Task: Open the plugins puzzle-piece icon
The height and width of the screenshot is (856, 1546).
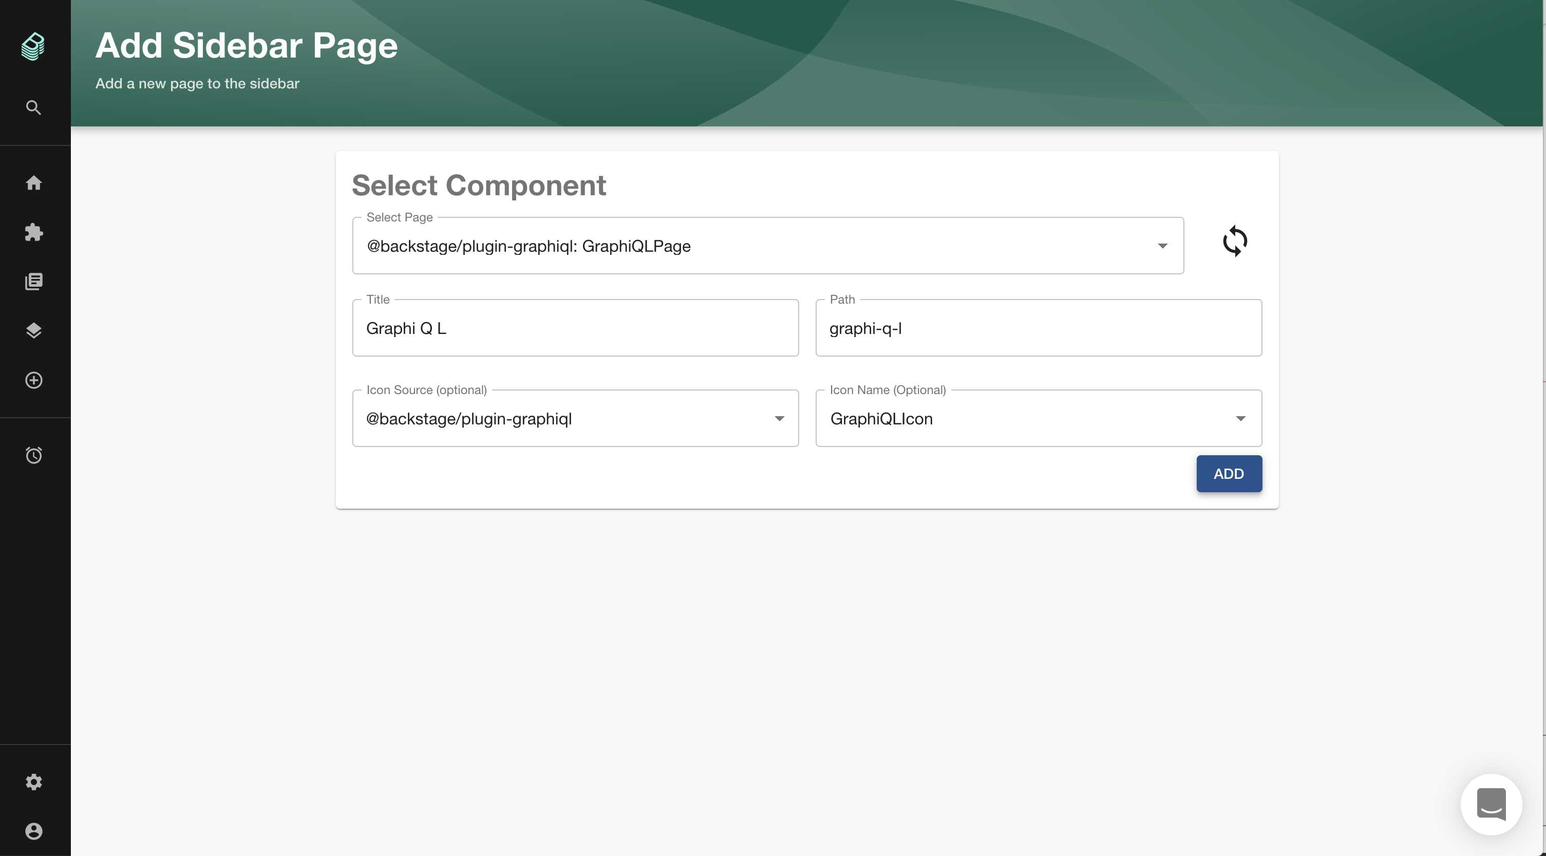Action: pos(33,232)
